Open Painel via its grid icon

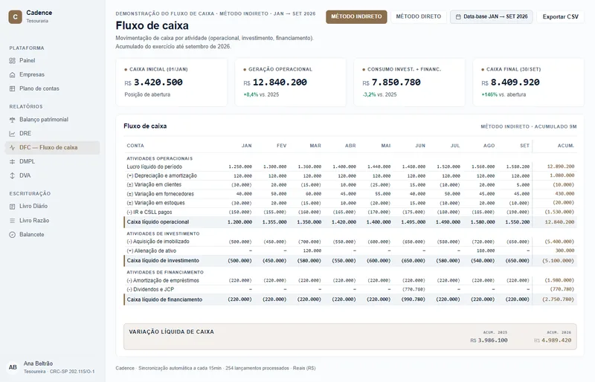[x=13, y=61]
